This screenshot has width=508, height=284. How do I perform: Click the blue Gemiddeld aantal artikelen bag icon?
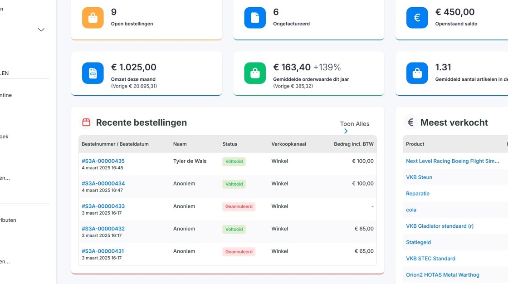coord(417,73)
